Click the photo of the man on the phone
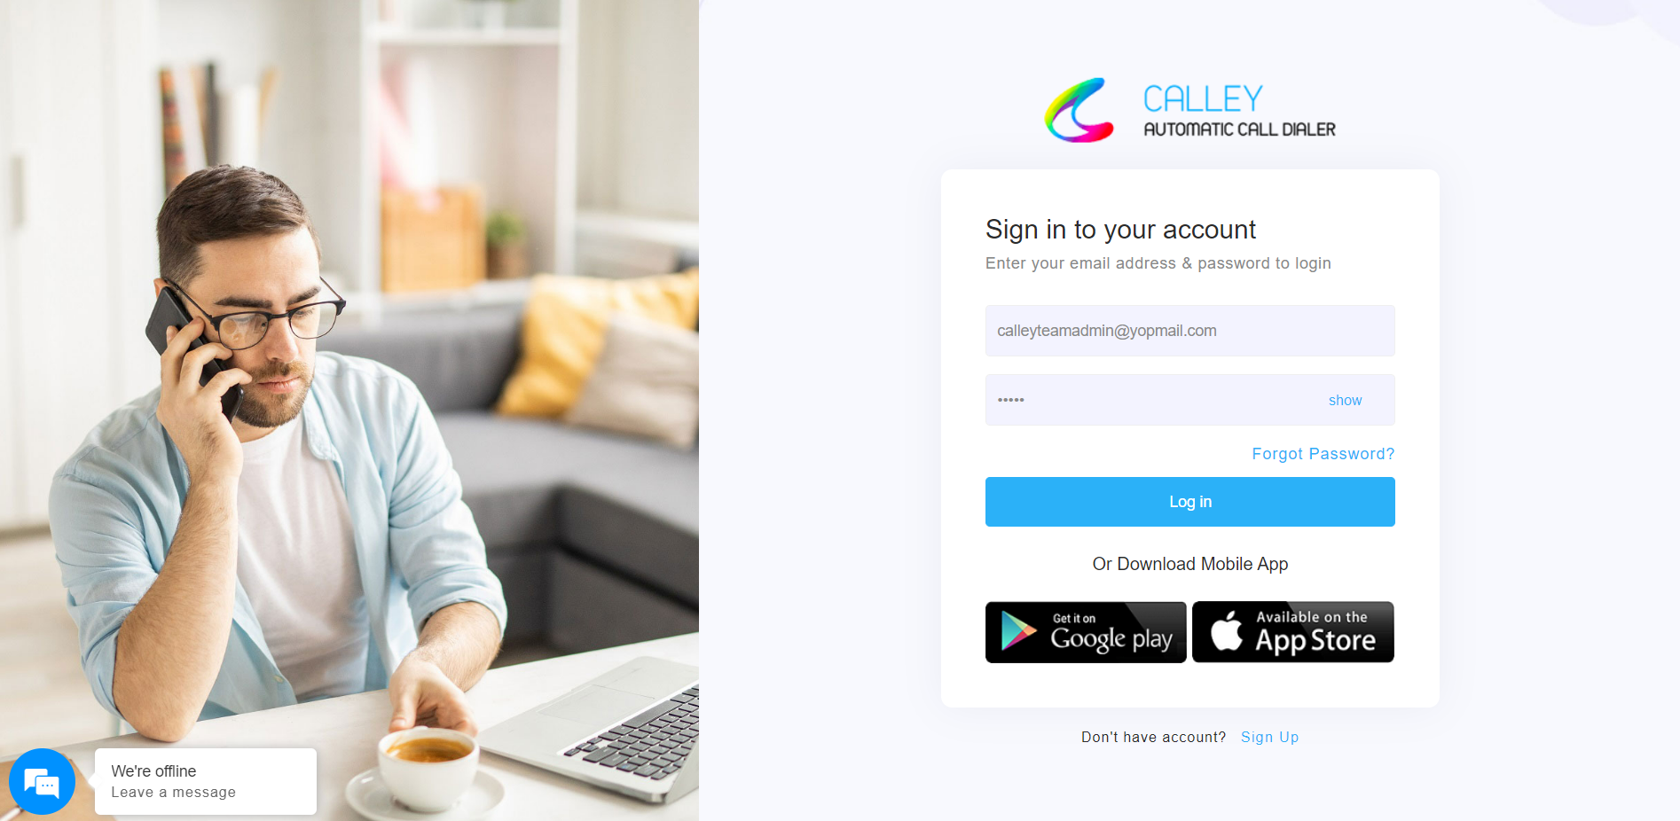This screenshot has width=1680, height=821. (349, 410)
